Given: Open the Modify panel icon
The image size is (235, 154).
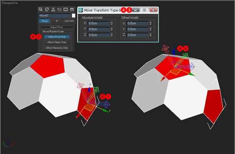Looking at the screenshot, I should point(47,10).
